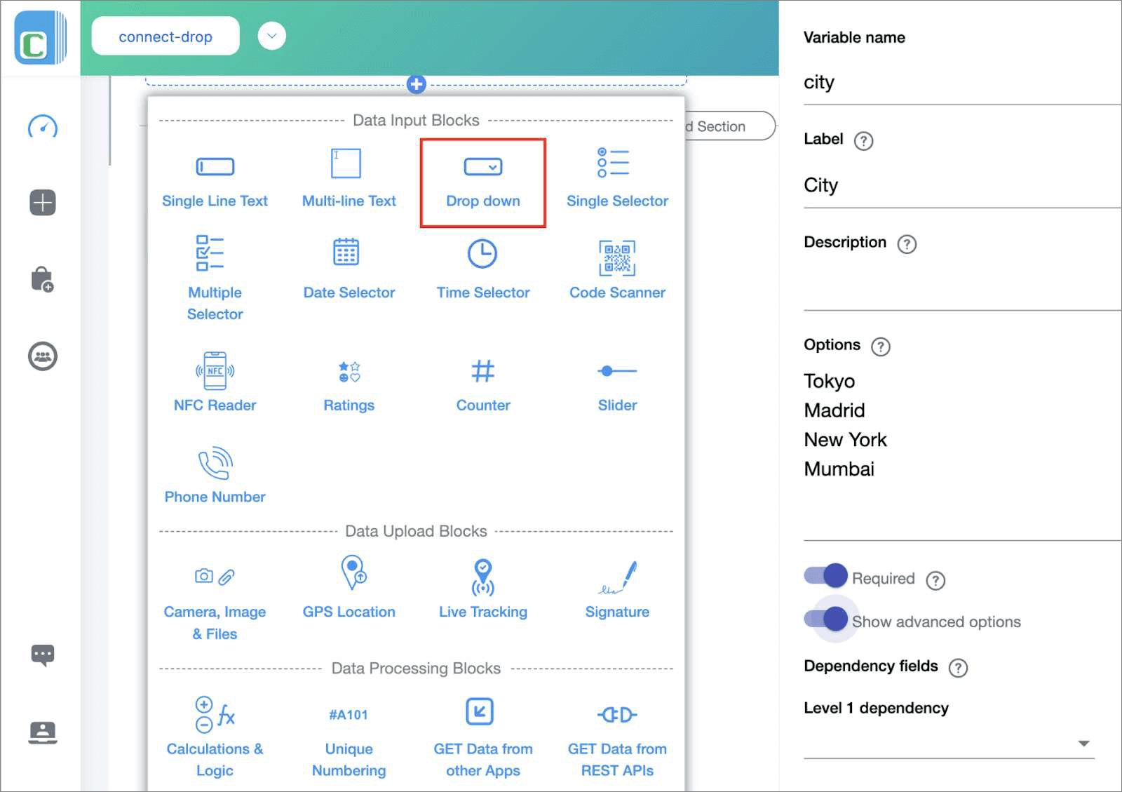Add the Phone Number block

tap(215, 474)
